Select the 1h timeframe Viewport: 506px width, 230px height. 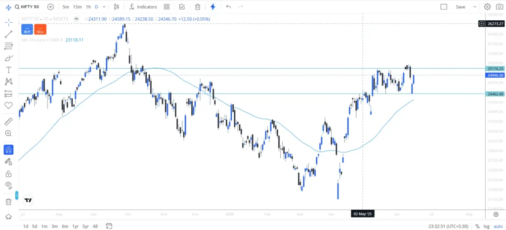pos(88,7)
